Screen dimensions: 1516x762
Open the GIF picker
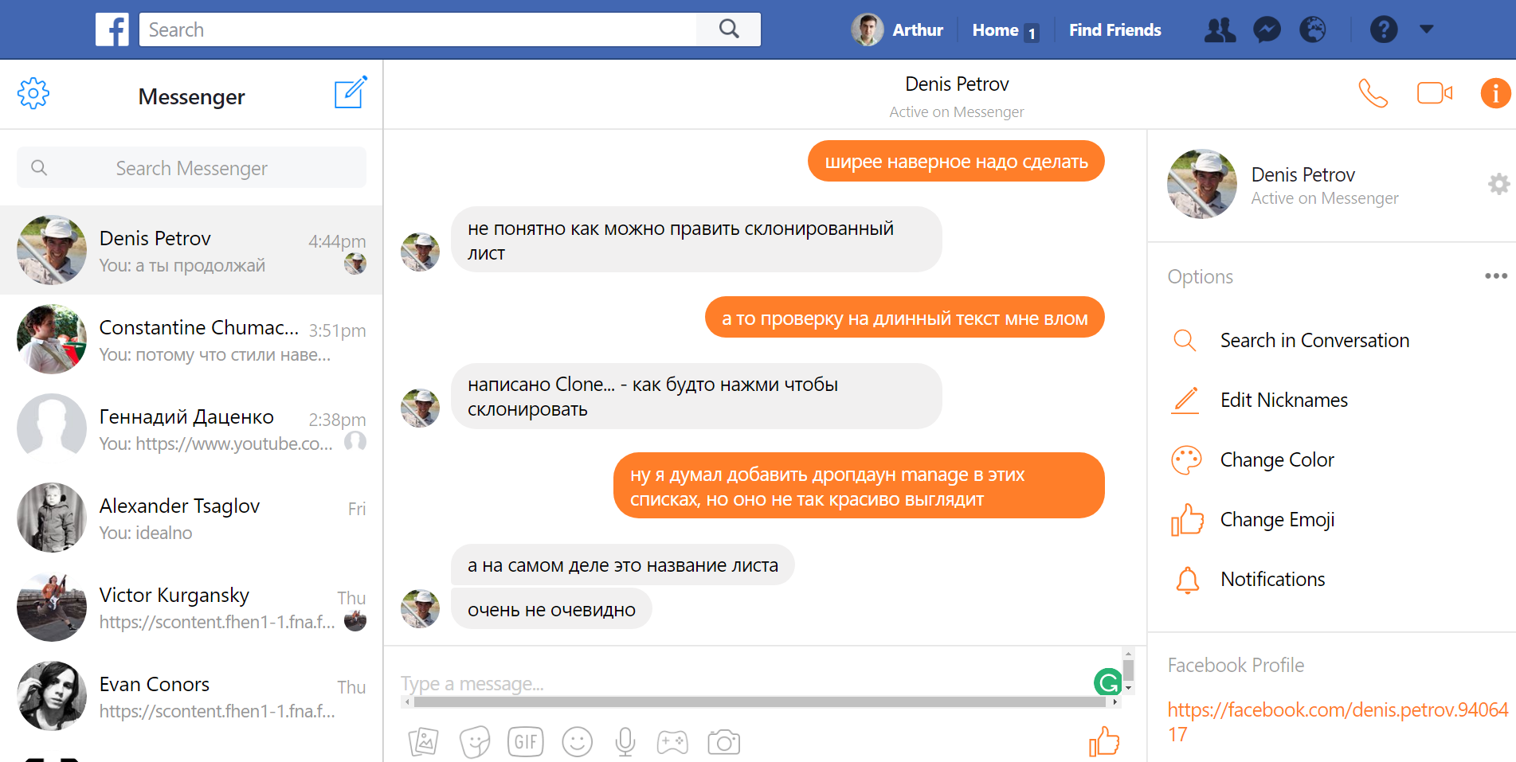click(x=526, y=742)
